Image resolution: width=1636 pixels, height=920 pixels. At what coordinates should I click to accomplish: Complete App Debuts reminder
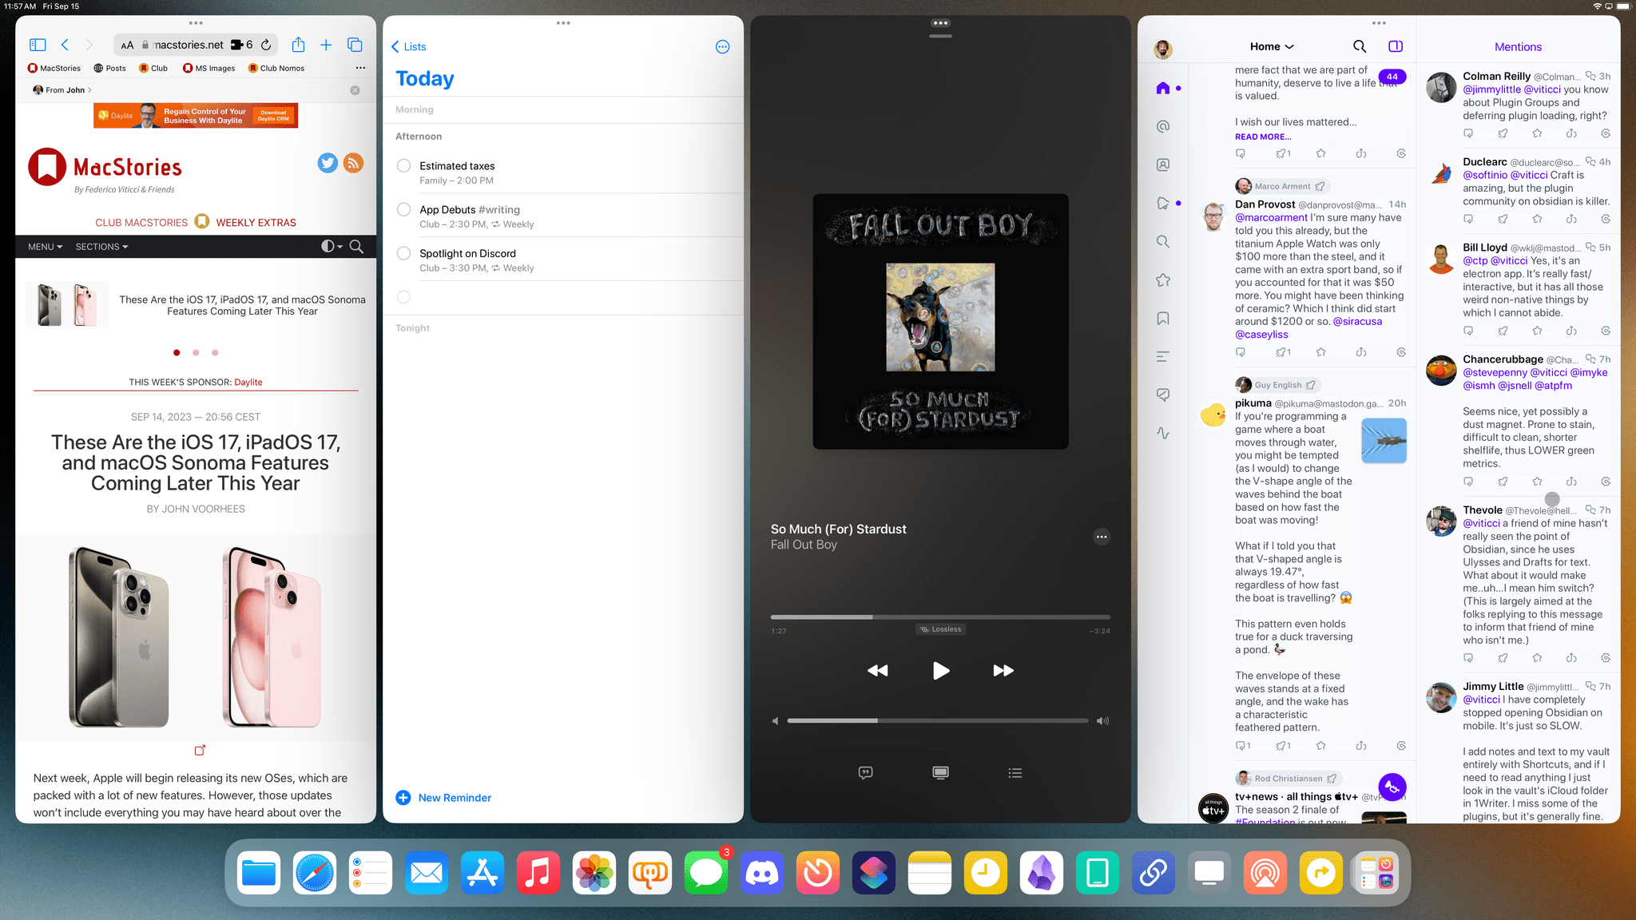(403, 209)
